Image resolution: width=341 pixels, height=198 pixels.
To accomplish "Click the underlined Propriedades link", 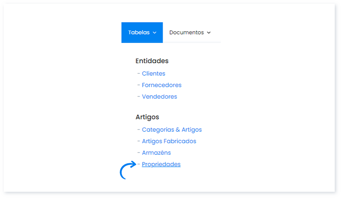I will (161, 164).
